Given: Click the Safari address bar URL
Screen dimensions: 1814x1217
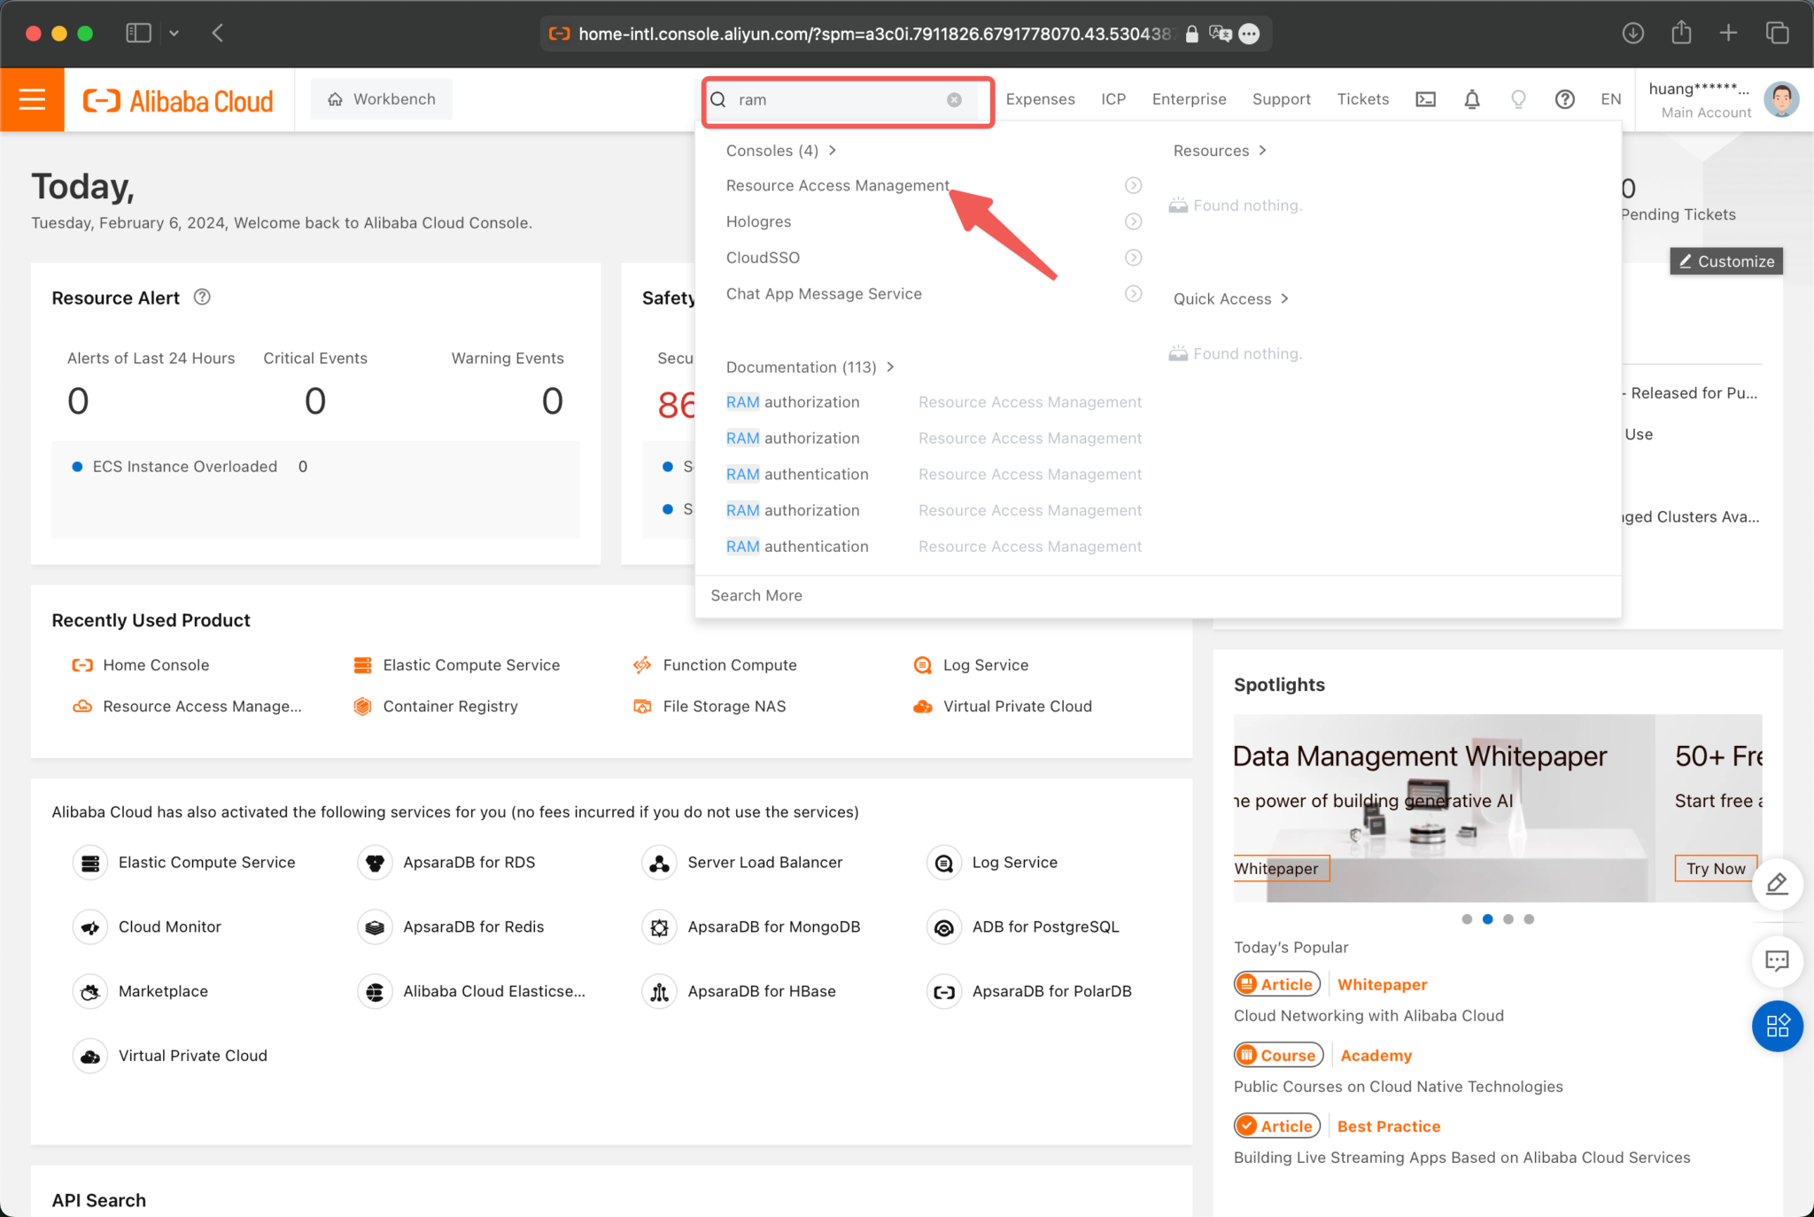Looking at the screenshot, I should point(873,34).
